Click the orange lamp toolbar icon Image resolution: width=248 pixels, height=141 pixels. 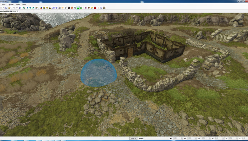coord(62,8)
